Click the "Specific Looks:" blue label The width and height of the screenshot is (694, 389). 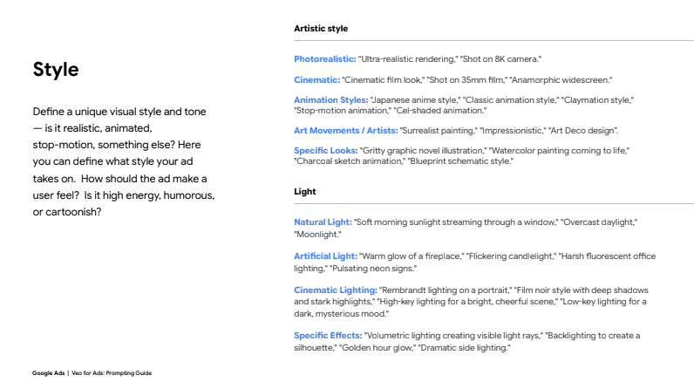coord(326,151)
